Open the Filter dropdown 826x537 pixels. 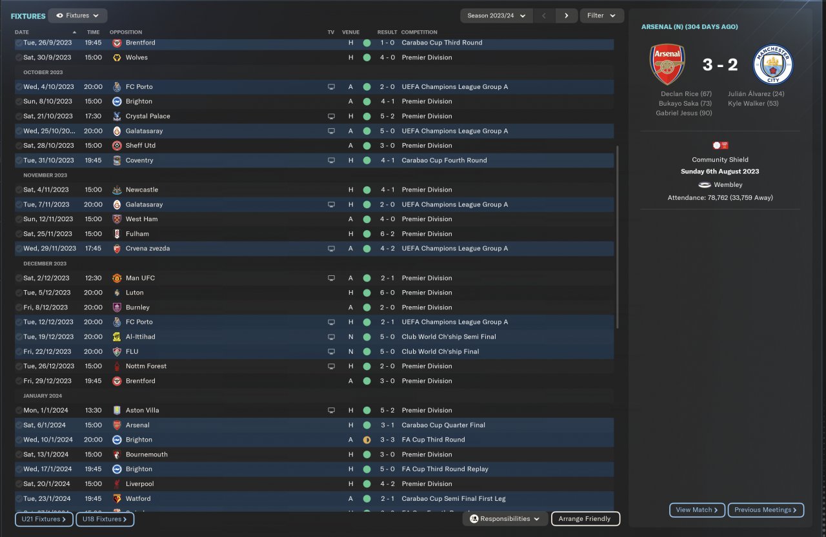click(x=601, y=15)
